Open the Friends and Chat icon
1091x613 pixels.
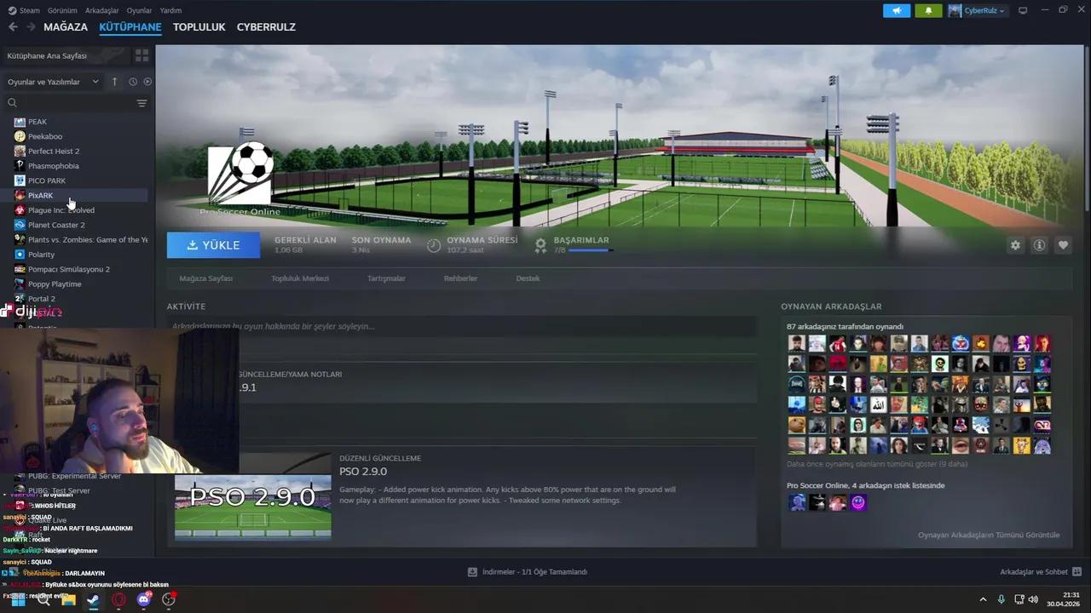coord(1077,572)
